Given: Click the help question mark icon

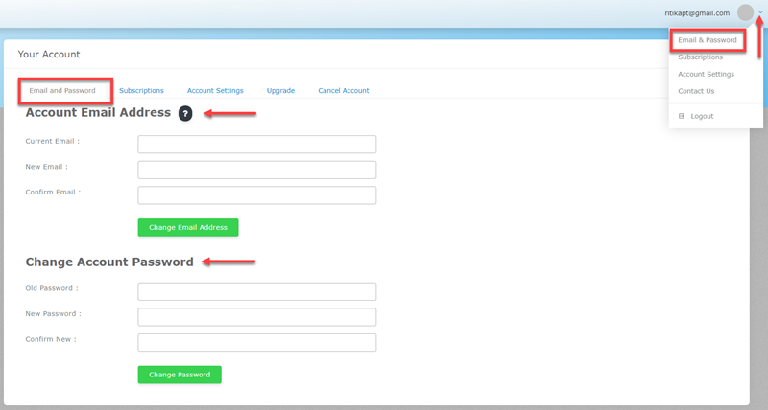Looking at the screenshot, I should pyautogui.click(x=185, y=114).
